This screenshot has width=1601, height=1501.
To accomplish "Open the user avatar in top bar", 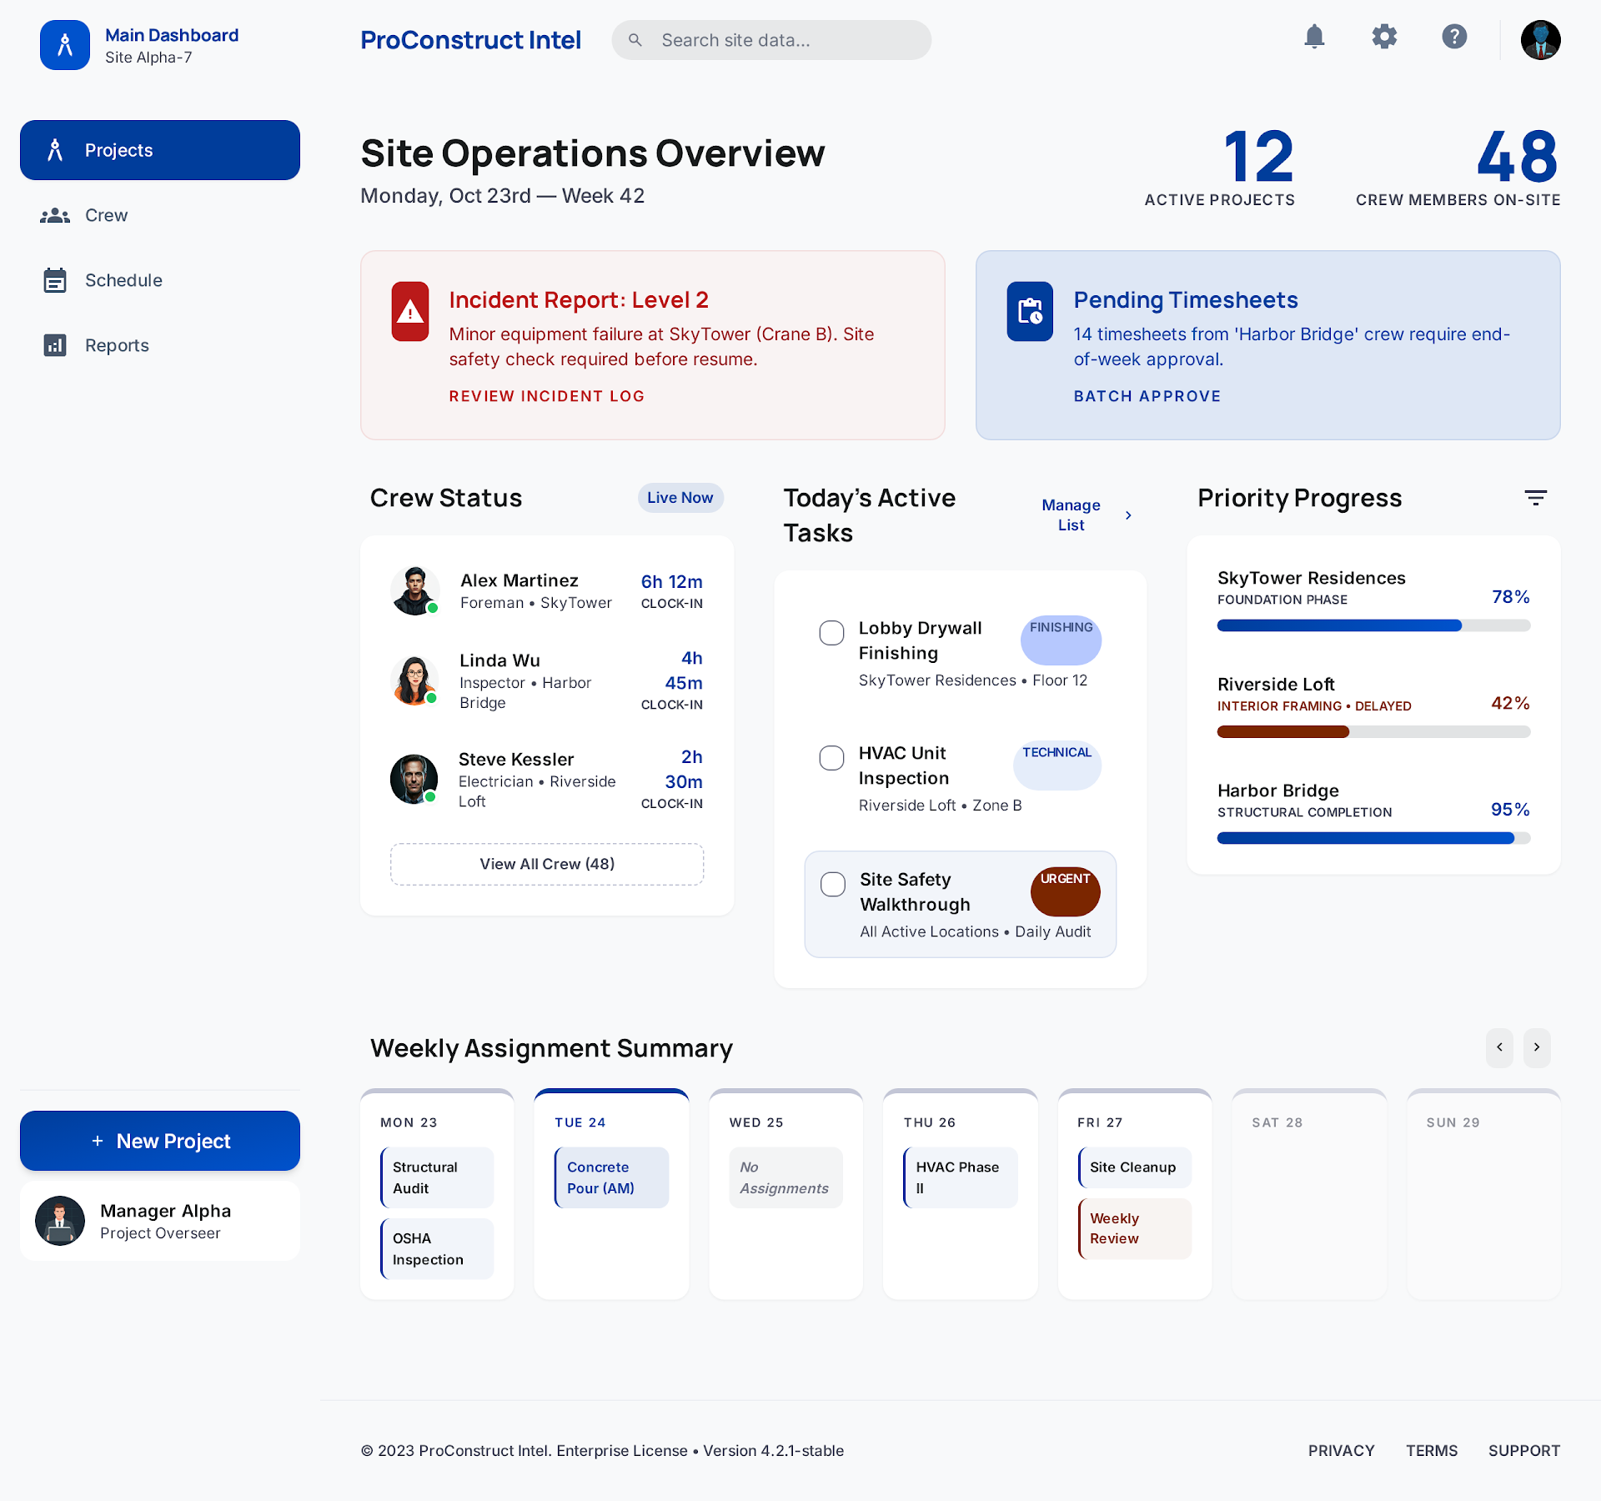I will coord(1540,40).
